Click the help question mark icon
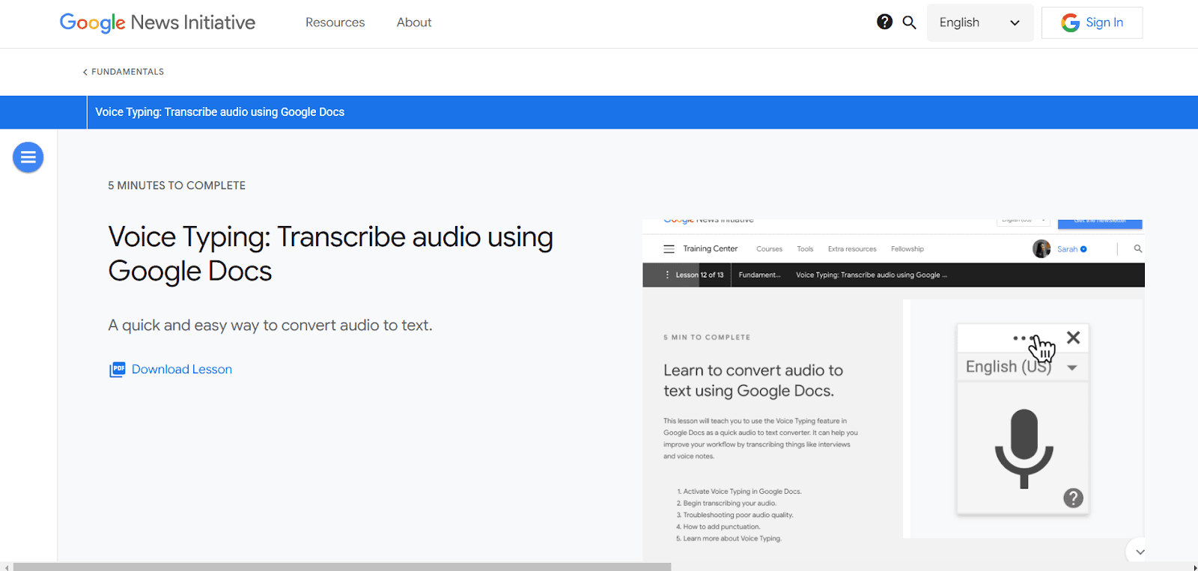This screenshot has height=571, width=1198. [884, 22]
